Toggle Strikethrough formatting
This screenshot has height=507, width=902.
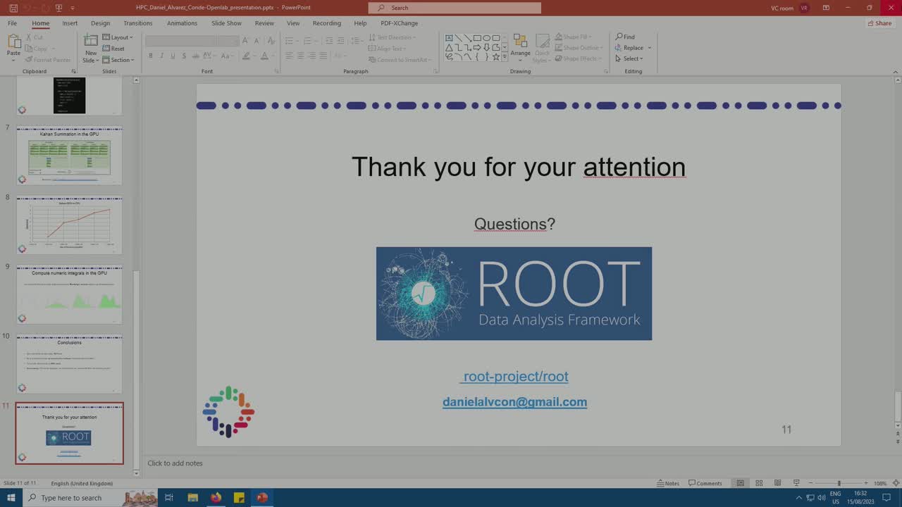(196, 56)
